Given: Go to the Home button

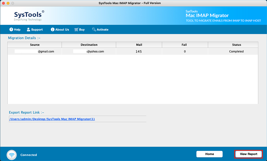Looking at the screenshot, I should pos(210,154).
